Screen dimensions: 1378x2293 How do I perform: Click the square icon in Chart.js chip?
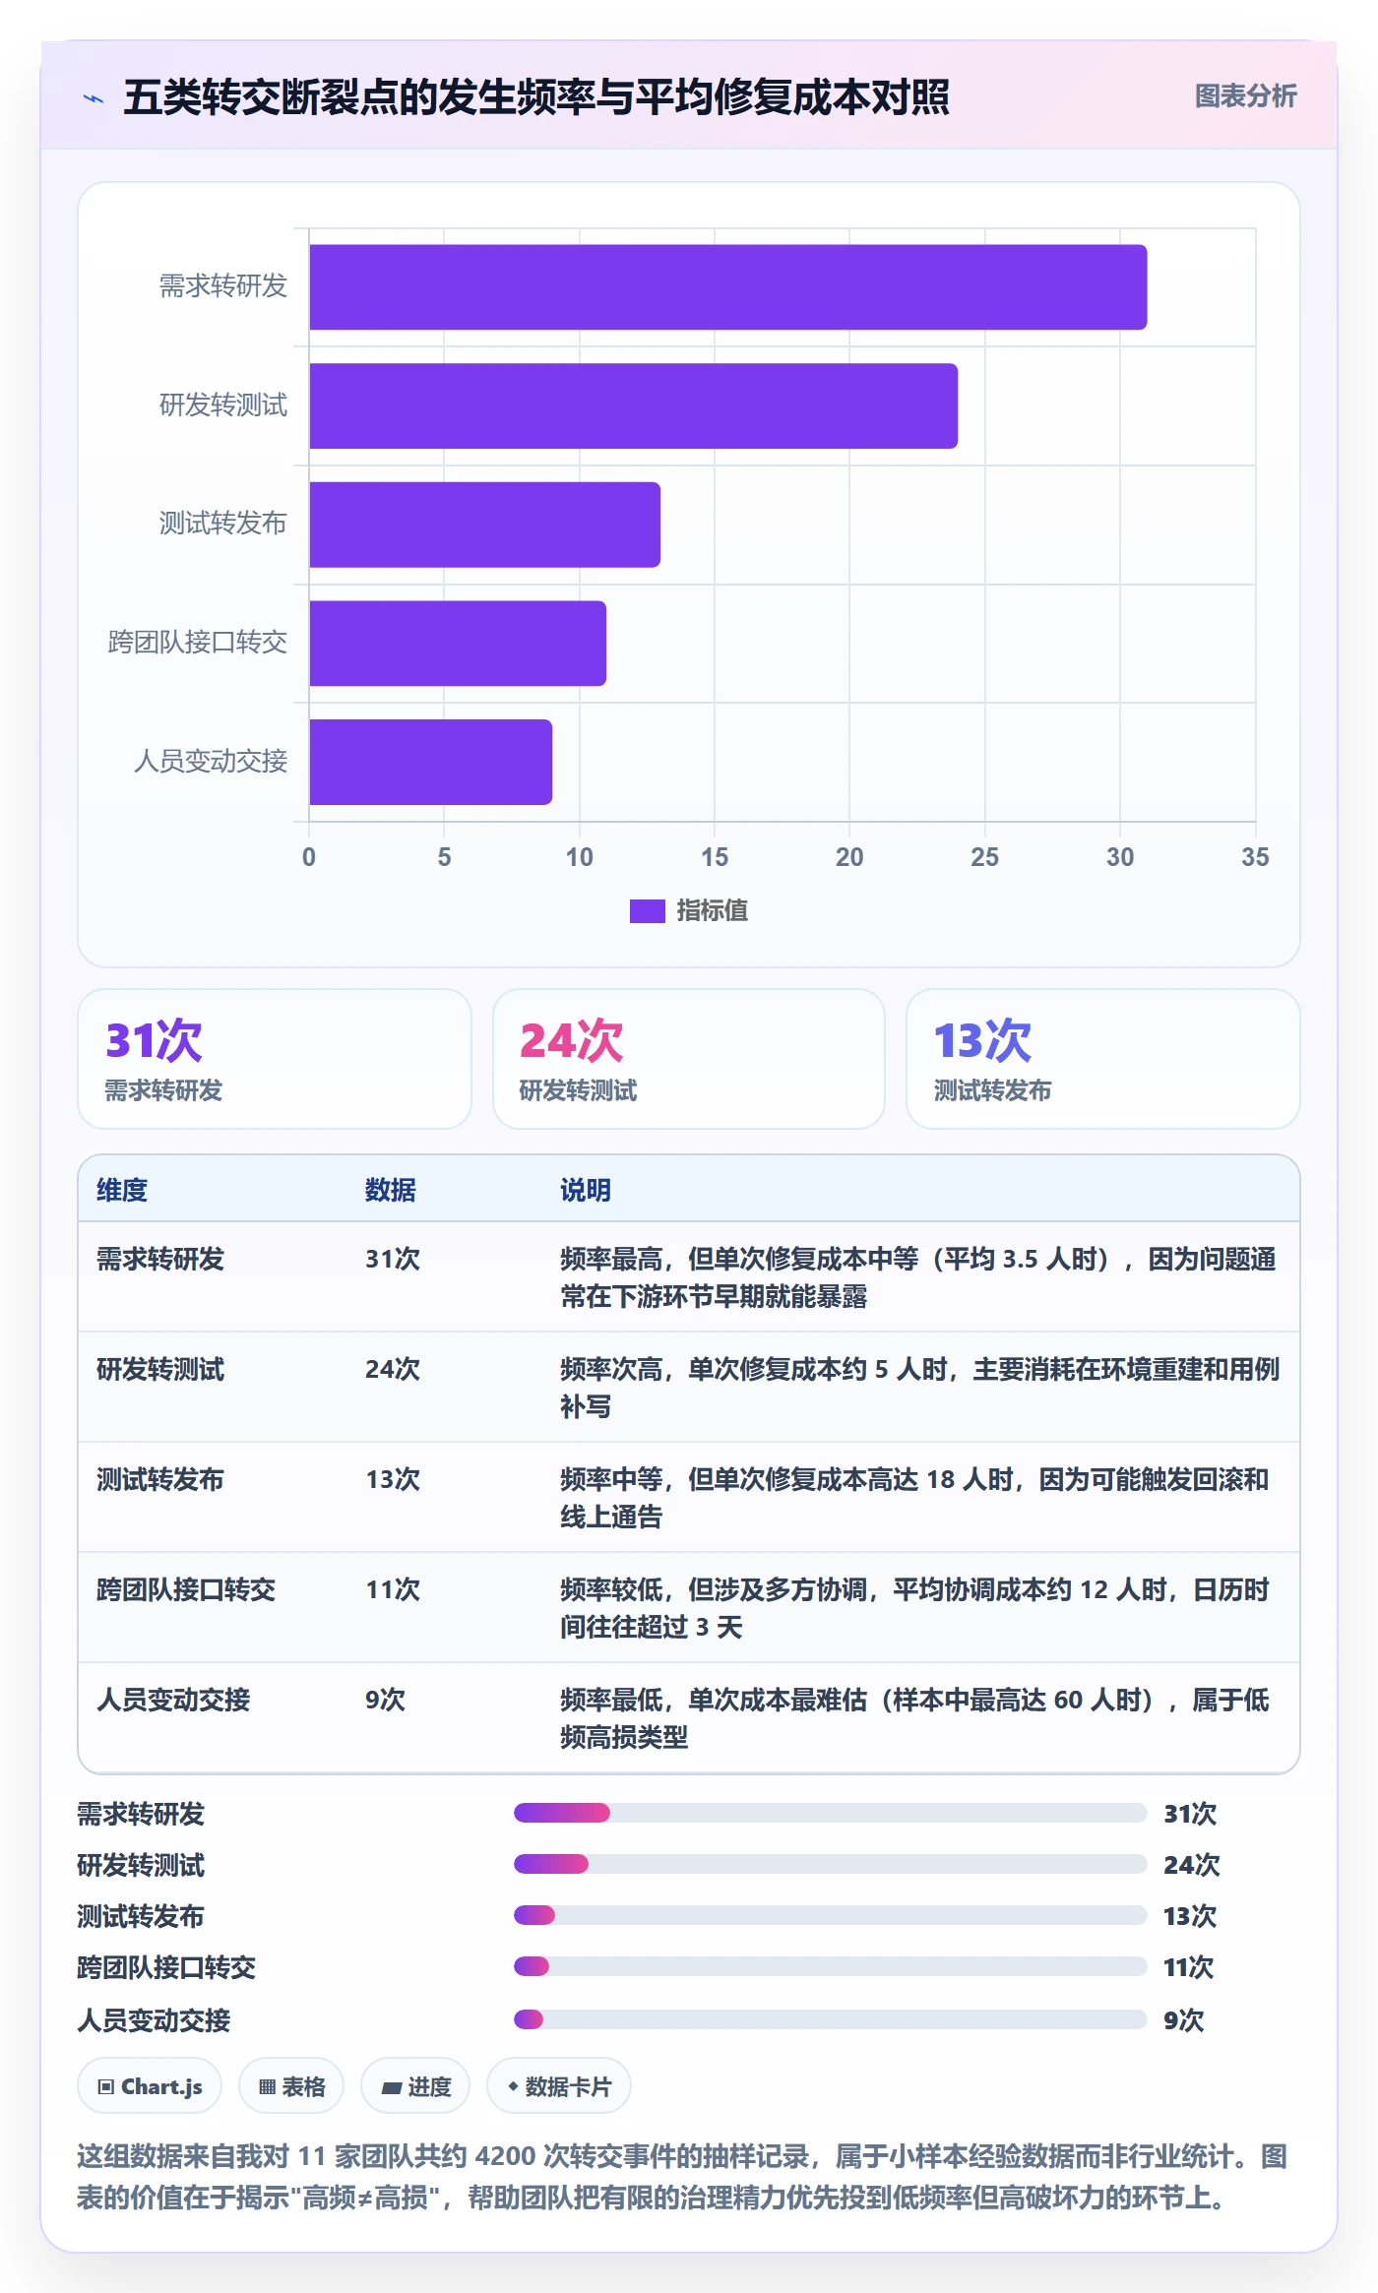click(105, 2087)
